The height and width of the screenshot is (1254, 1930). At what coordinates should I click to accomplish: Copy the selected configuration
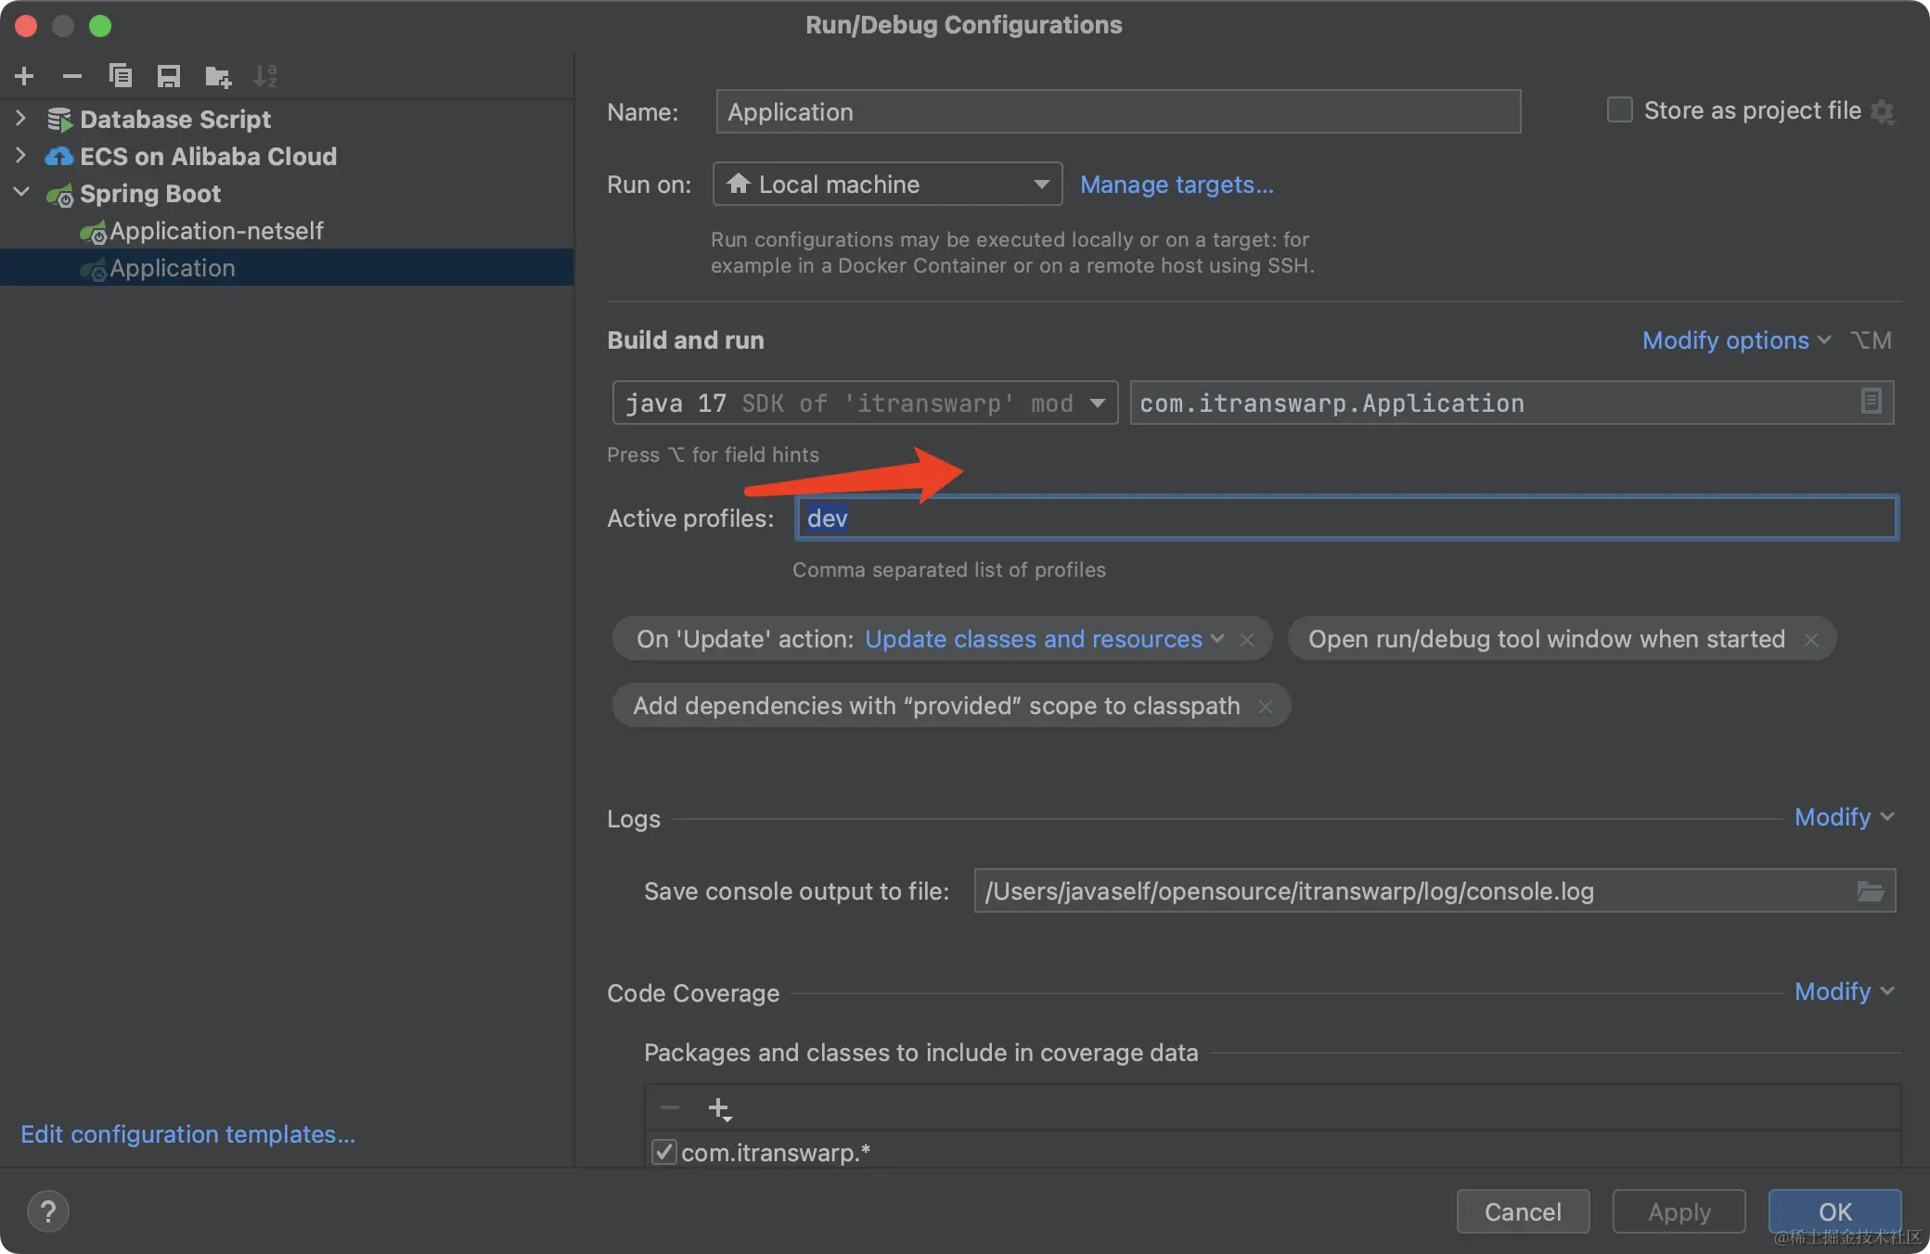click(121, 76)
